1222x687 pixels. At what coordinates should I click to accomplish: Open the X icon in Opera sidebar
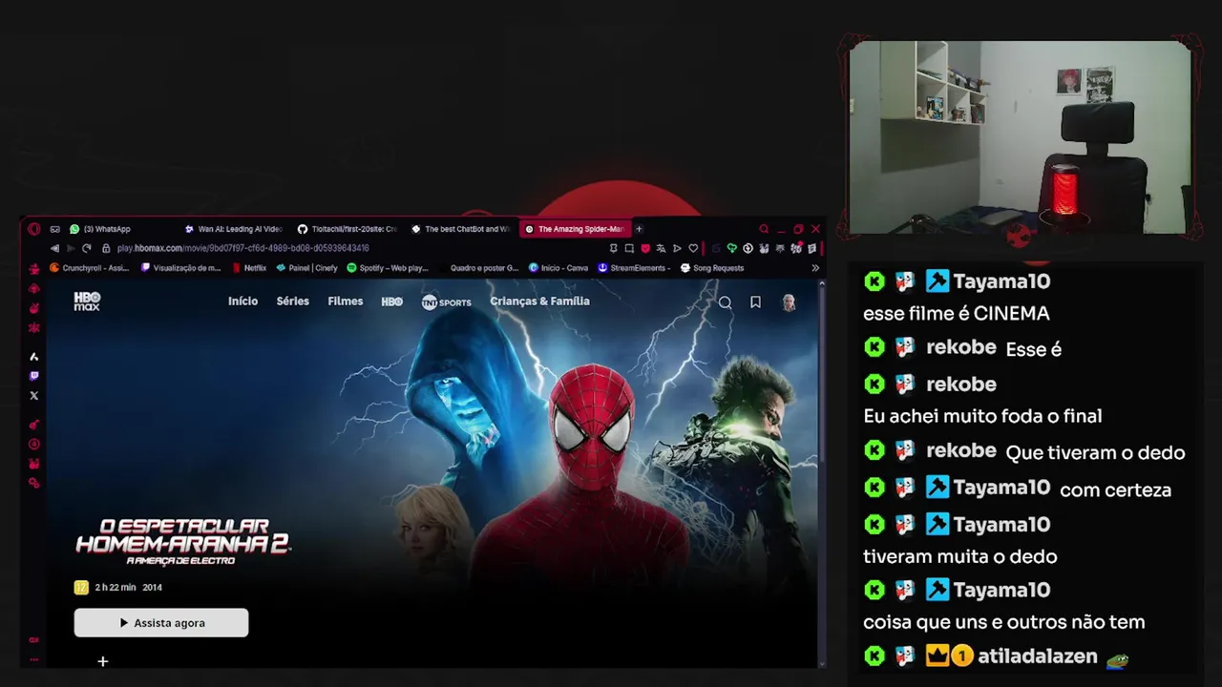point(34,395)
